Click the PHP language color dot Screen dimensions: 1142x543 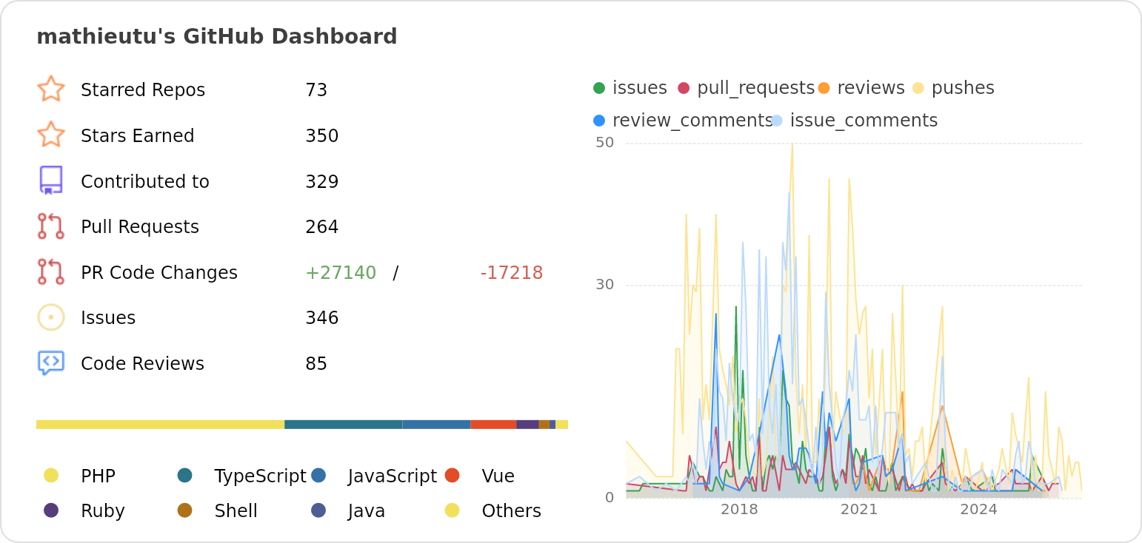pos(51,476)
